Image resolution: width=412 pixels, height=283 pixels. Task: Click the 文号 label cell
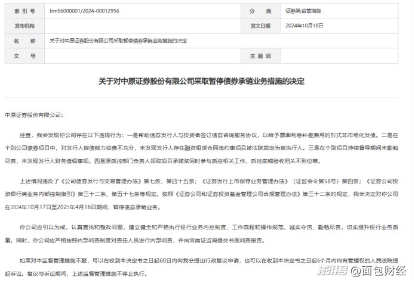(24, 56)
